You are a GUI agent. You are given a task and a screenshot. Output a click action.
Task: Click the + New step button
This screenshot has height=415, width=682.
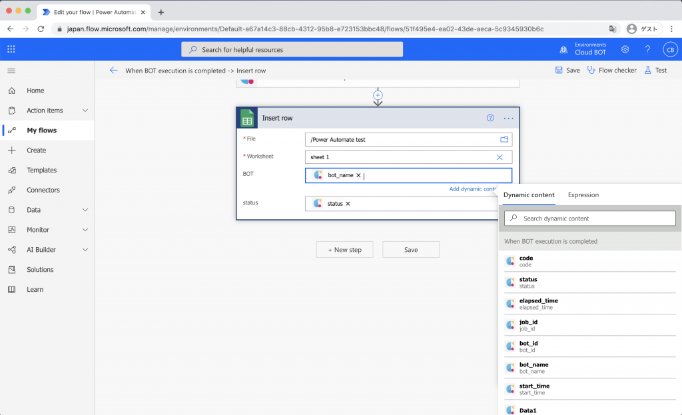coord(344,250)
